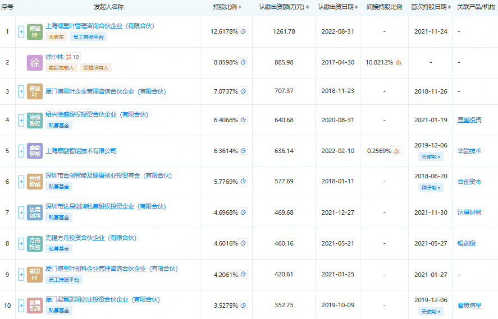The height and width of the screenshot is (319, 498).
Task: Open 上海摩勤智能技术有限公司 company link
Action: click(81, 151)
